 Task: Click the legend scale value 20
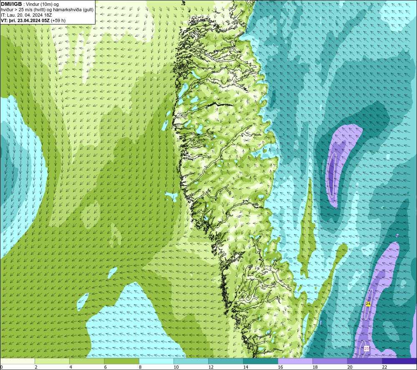pyautogui.click(x=350, y=367)
